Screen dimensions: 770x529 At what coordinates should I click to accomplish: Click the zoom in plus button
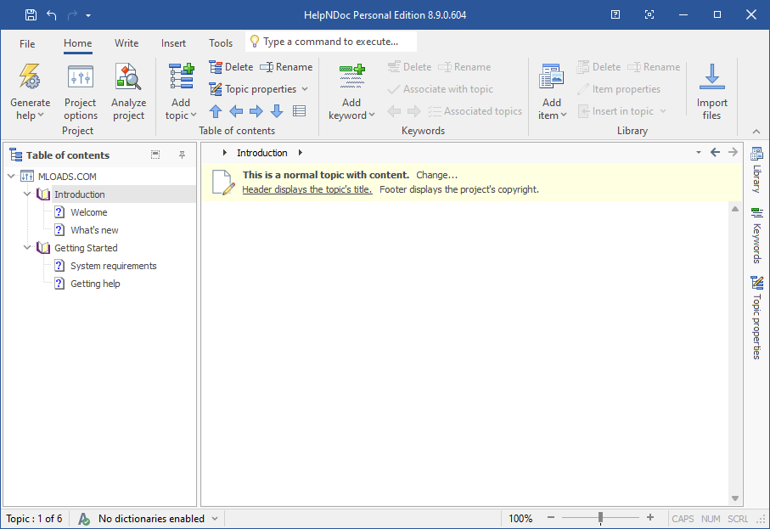(x=650, y=517)
